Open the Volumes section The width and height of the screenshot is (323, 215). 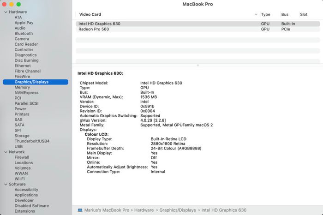pos(23,168)
